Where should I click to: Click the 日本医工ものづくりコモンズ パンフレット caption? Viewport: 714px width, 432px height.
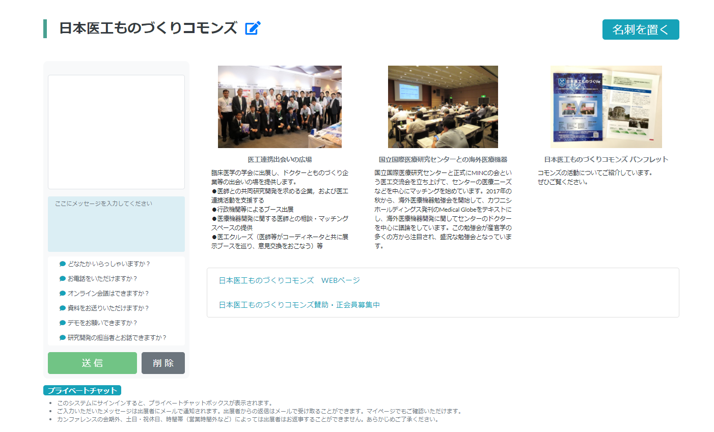(606, 159)
